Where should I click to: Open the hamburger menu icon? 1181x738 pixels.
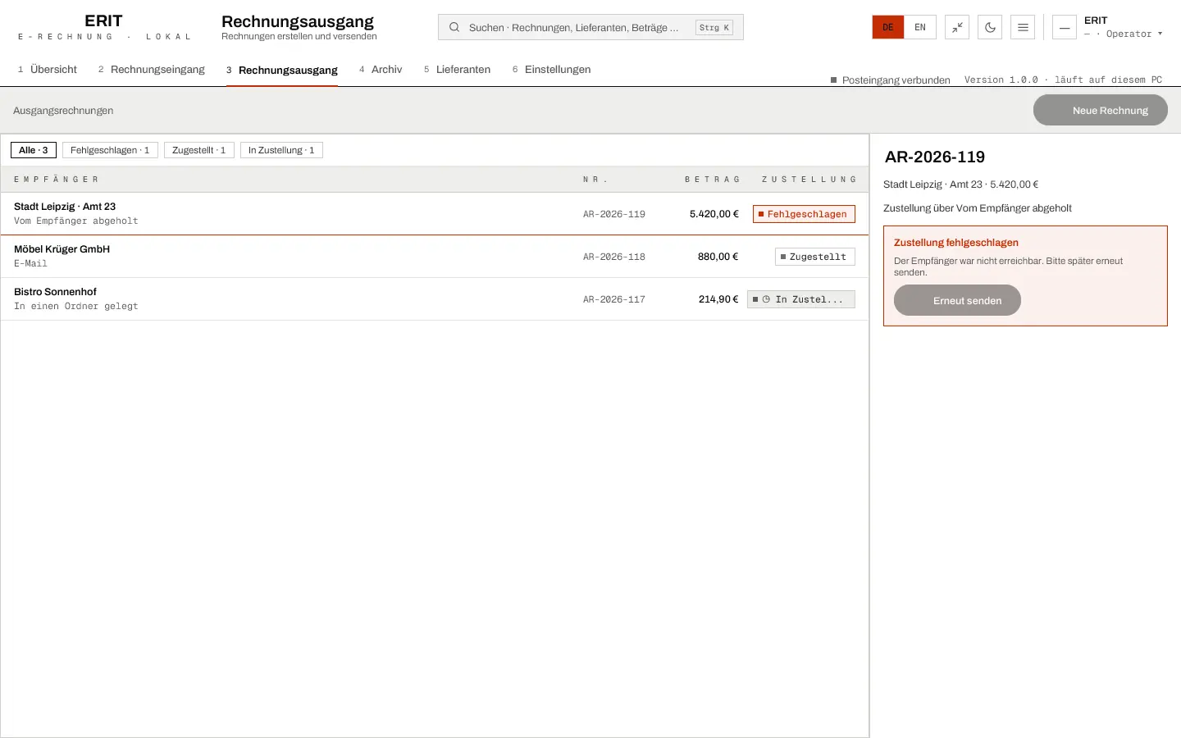[x=1023, y=27]
